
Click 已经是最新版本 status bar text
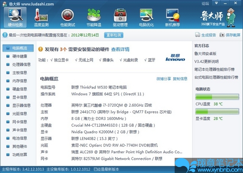106,169
